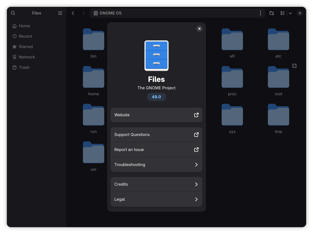Open Trash from the sidebar

(24, 67)
